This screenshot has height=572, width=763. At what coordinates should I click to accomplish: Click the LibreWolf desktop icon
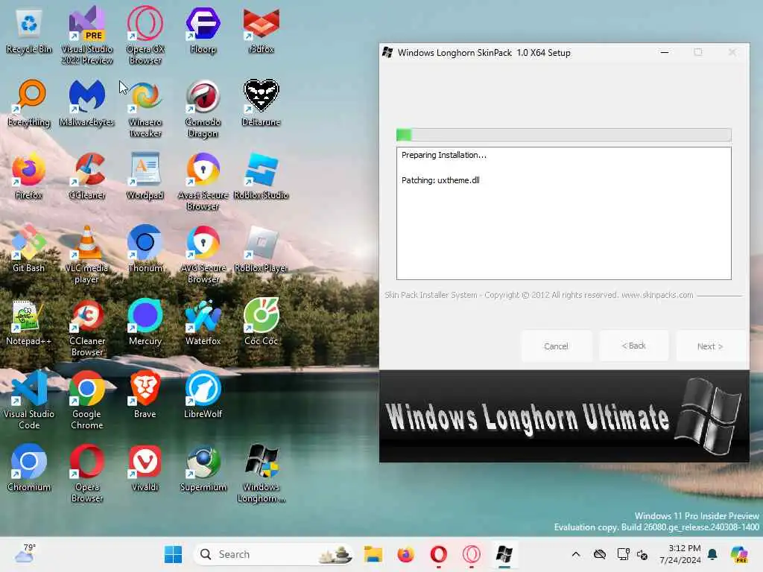point(203,395)
